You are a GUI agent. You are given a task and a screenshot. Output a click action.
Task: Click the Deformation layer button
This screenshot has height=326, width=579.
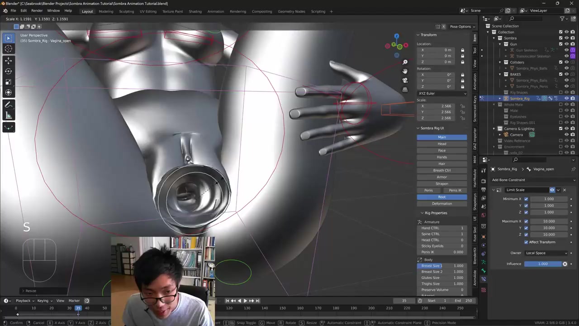[441, 204]
